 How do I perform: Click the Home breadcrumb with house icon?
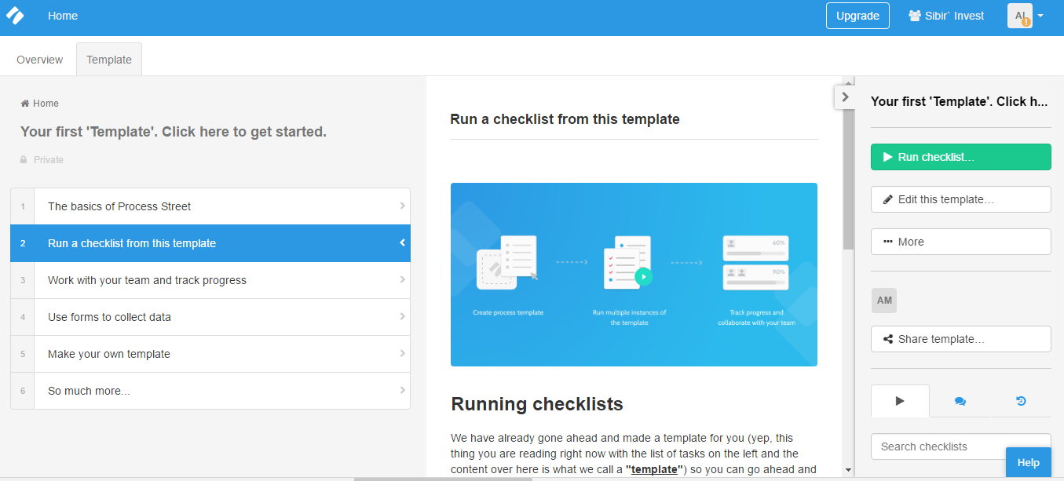pos(39,104)
